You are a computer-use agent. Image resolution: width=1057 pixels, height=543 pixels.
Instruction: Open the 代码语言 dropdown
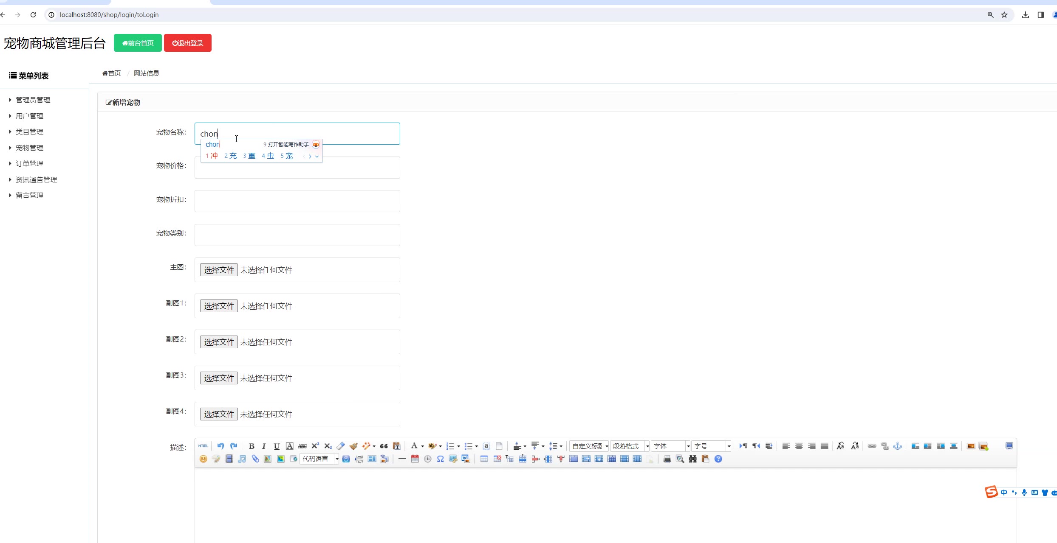point(319,459)
